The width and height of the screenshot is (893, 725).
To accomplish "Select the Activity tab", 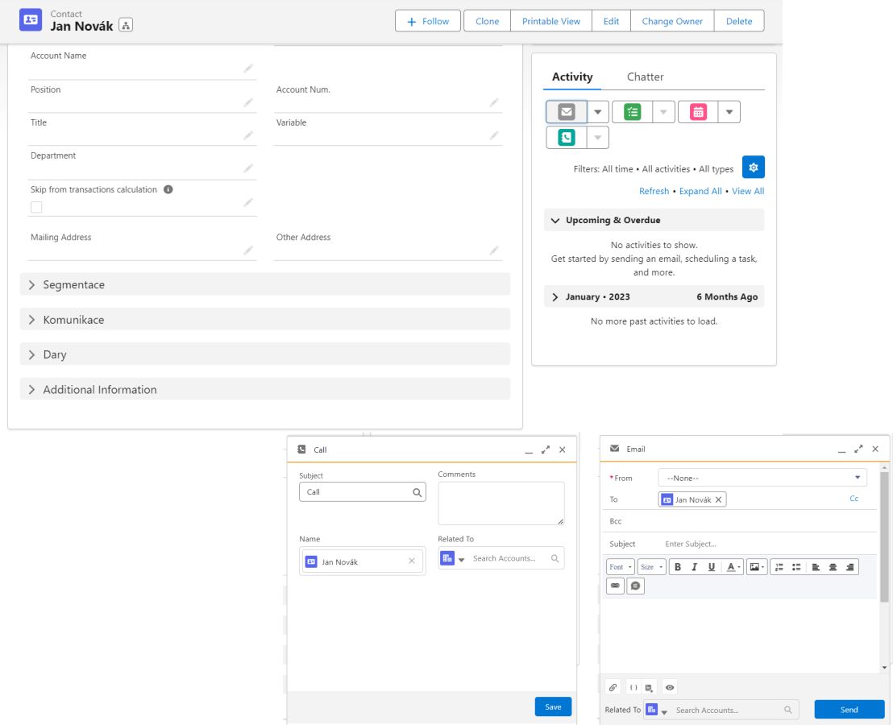I will click(572, 77).
